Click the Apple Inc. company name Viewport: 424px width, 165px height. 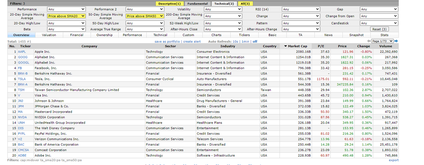42,51
